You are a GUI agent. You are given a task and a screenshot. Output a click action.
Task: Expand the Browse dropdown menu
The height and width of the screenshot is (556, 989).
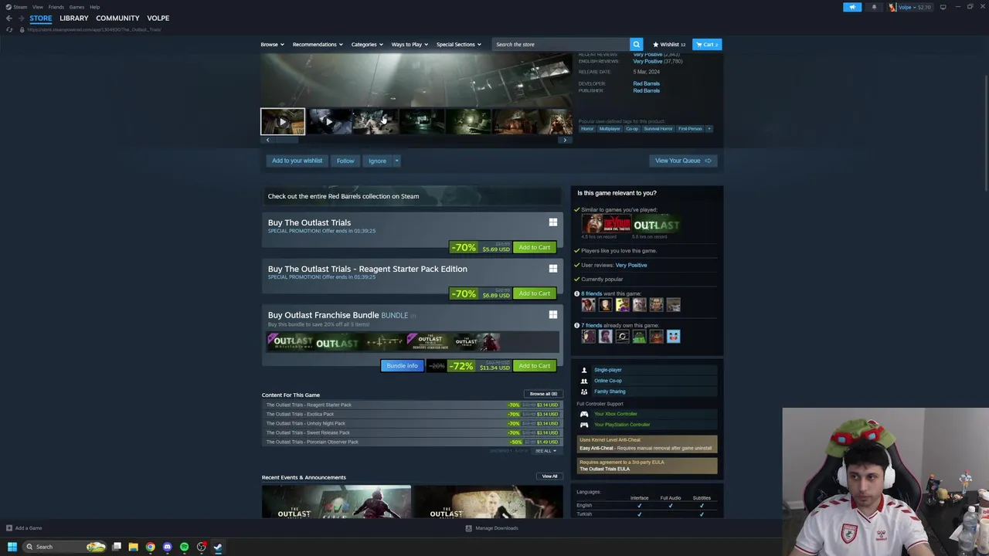(x=272, y=44)
